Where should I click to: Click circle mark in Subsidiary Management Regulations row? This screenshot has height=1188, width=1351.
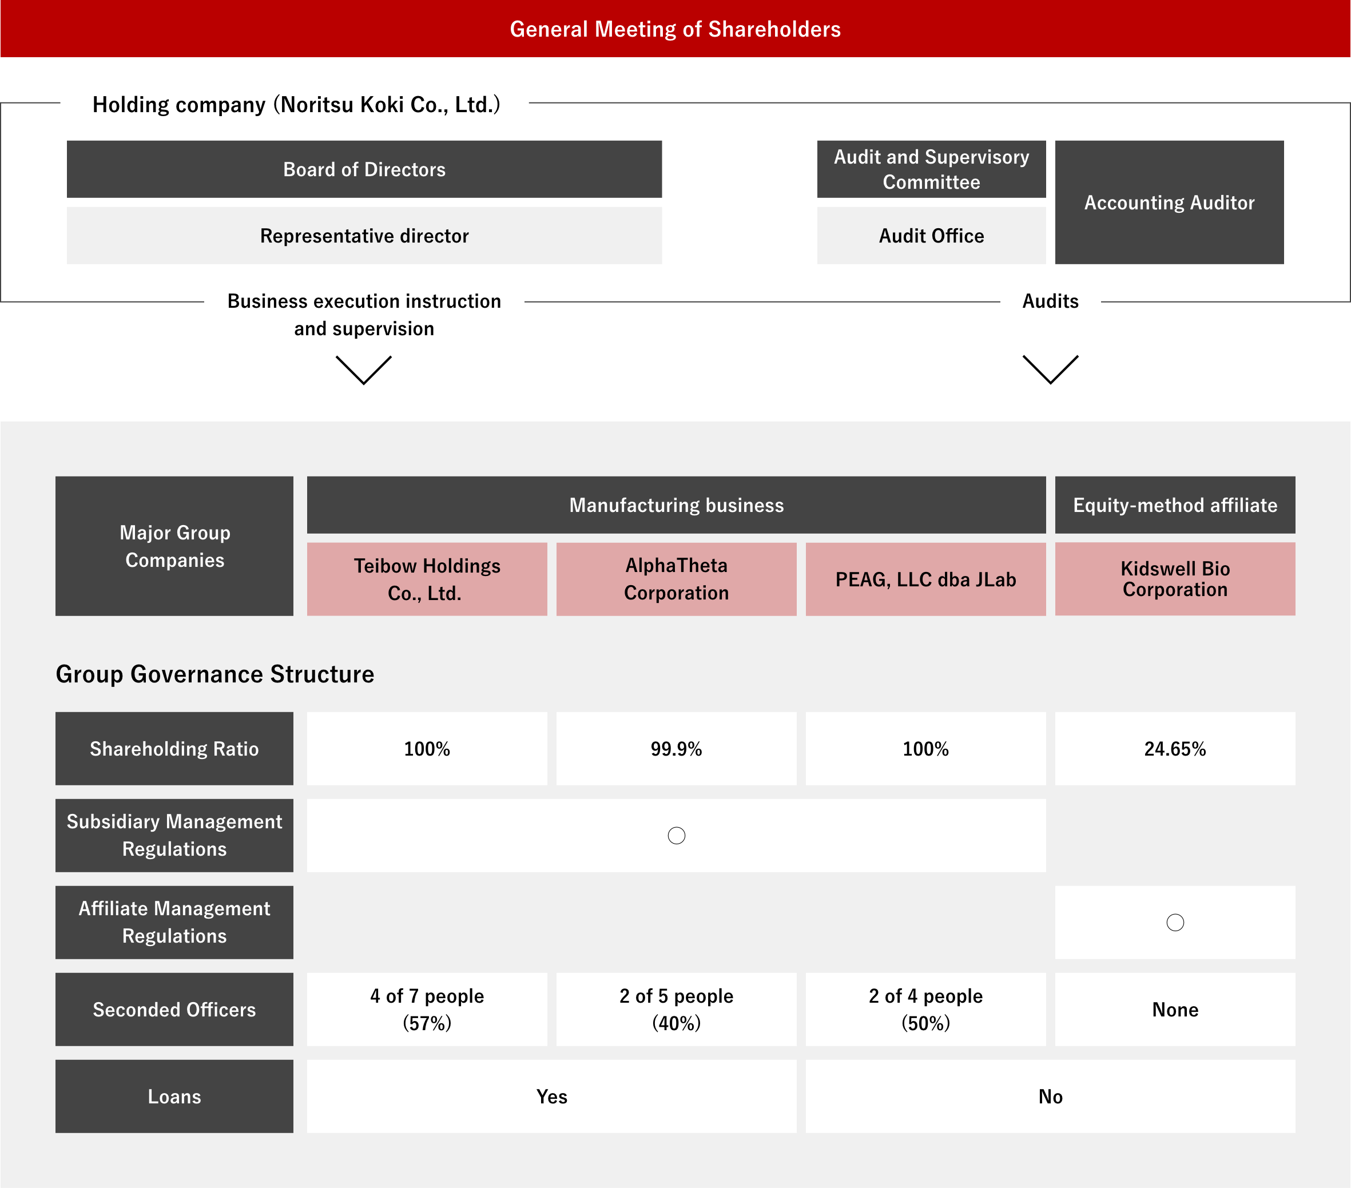pos(676,836)
